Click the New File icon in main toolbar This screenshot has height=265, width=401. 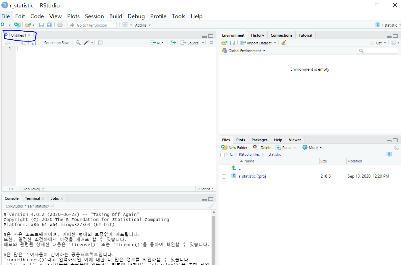tap(3, 25)
